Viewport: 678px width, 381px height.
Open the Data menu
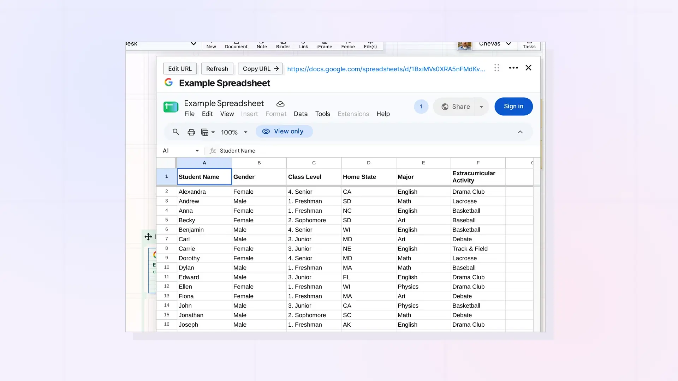(301, 114)
